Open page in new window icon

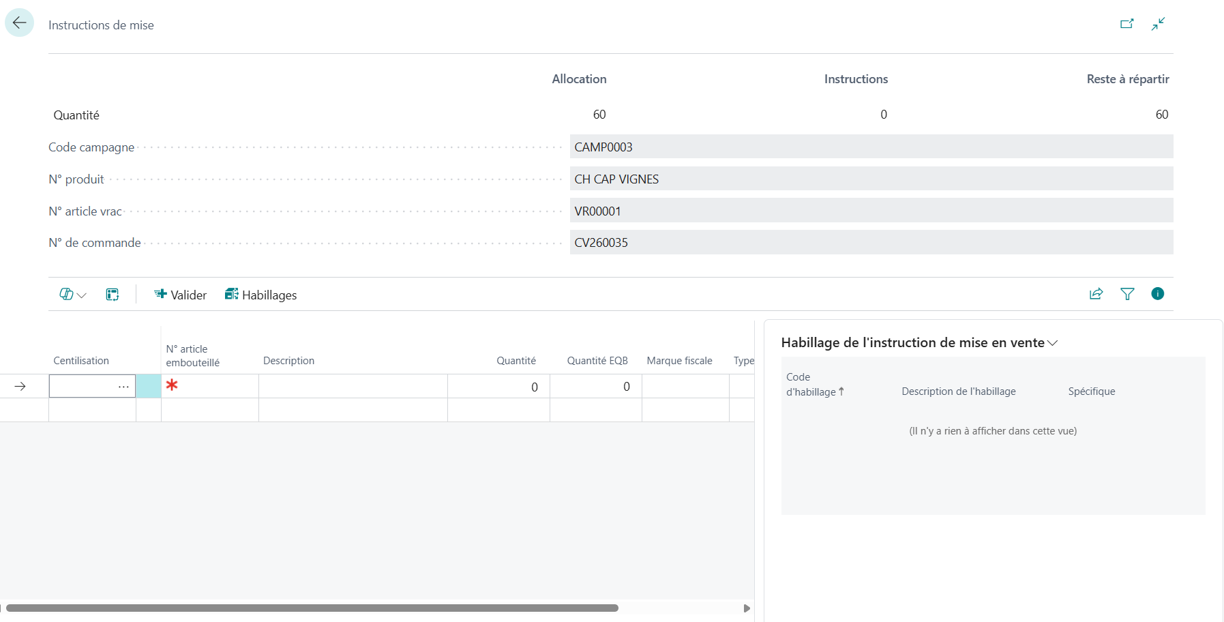pos(1126,24)
